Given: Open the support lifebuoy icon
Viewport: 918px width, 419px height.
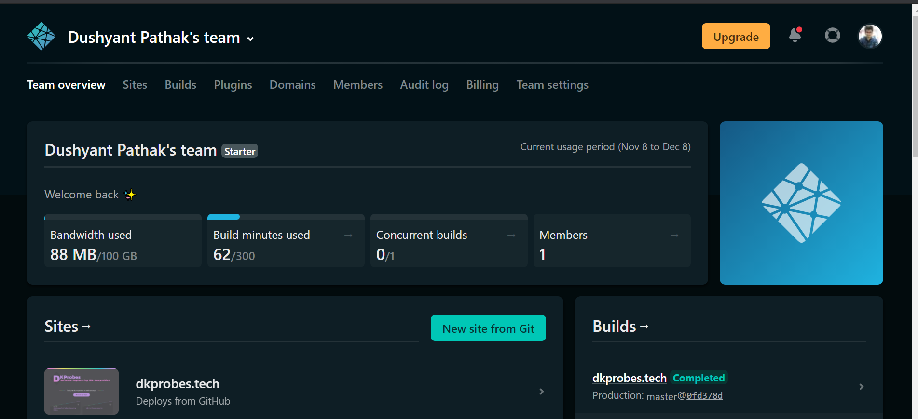Looking at the screenshot, I should (x=832, y=35).
